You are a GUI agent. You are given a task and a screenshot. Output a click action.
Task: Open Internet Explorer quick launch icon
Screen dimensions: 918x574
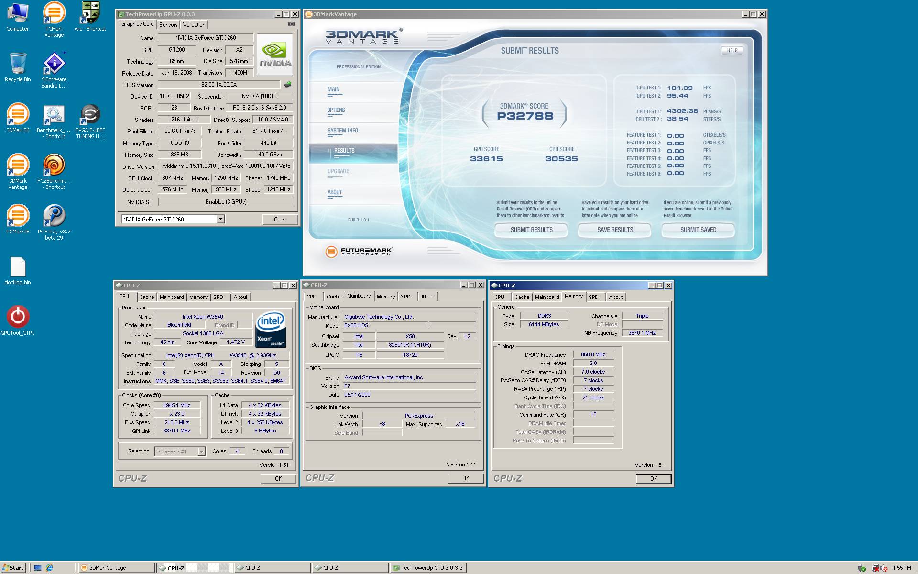click(49, 568)
